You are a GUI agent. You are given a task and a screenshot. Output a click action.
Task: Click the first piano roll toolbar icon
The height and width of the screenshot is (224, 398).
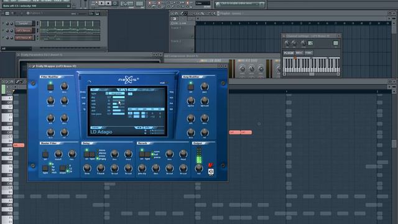point(4,82)
